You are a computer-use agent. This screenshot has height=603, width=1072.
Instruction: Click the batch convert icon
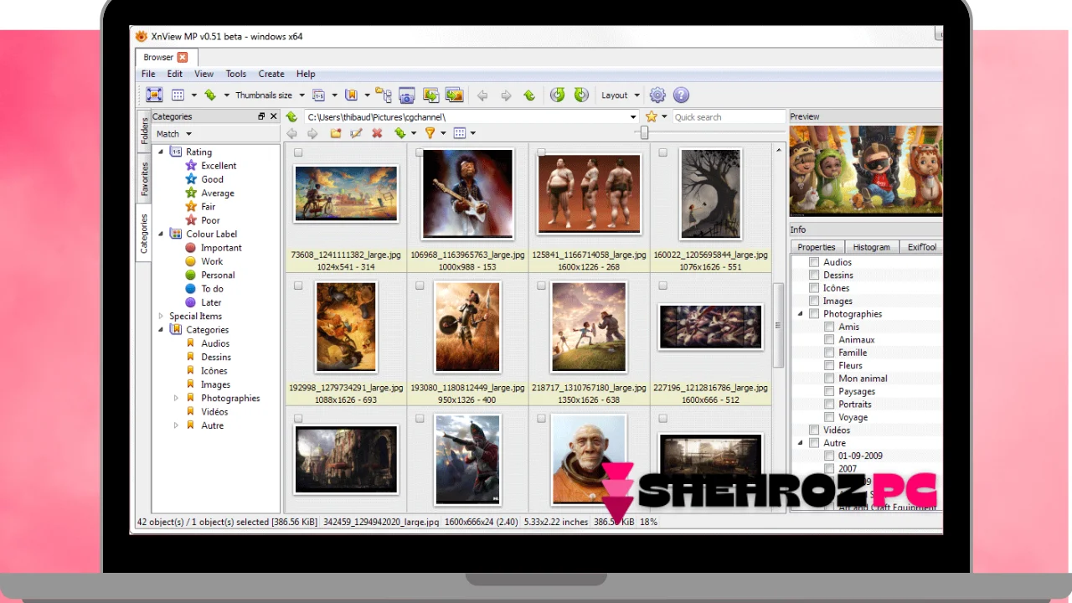click(x=430, y=95)
